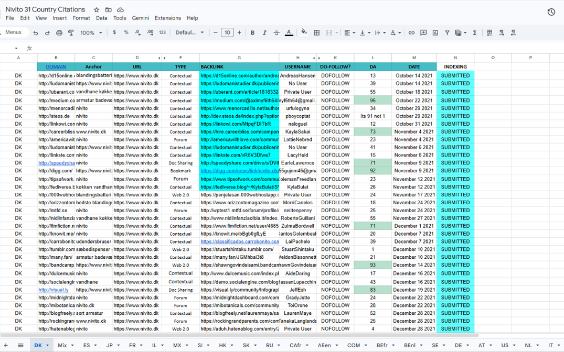Open the borders grid tool
The image size is (564, 352).
tap(317, 32)
